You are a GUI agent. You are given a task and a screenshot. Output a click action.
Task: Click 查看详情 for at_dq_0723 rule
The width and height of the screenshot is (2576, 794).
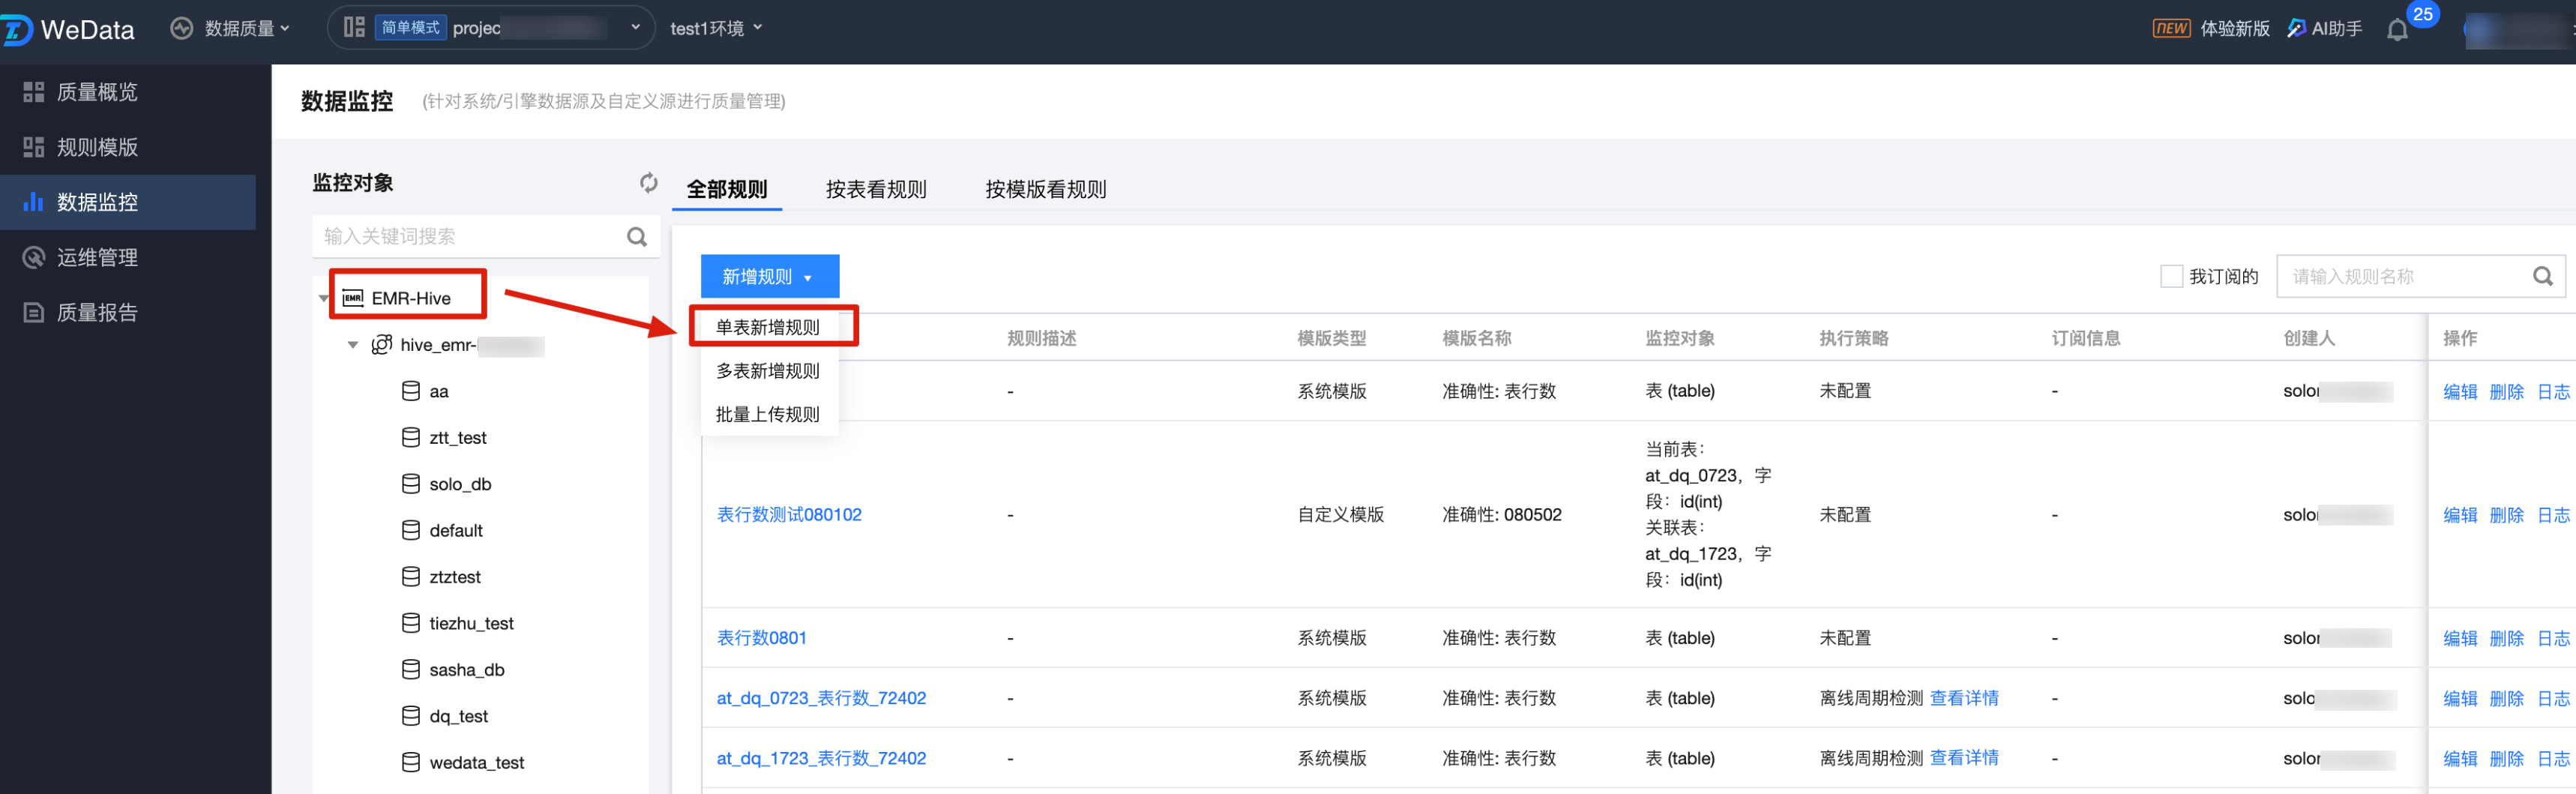tap(1963, 698)
